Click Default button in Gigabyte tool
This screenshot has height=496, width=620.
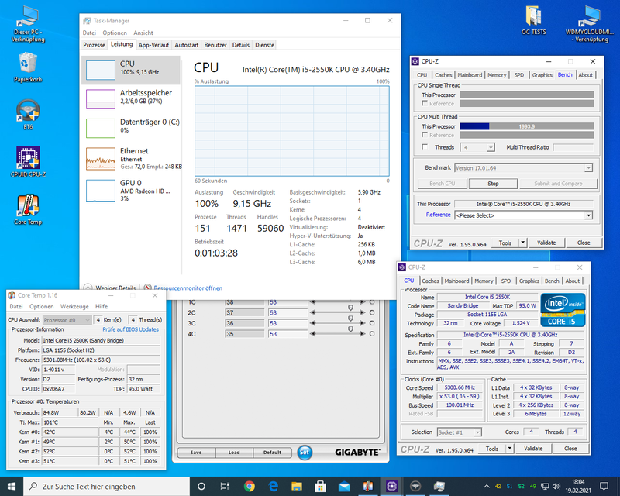[x=272, y=452]
